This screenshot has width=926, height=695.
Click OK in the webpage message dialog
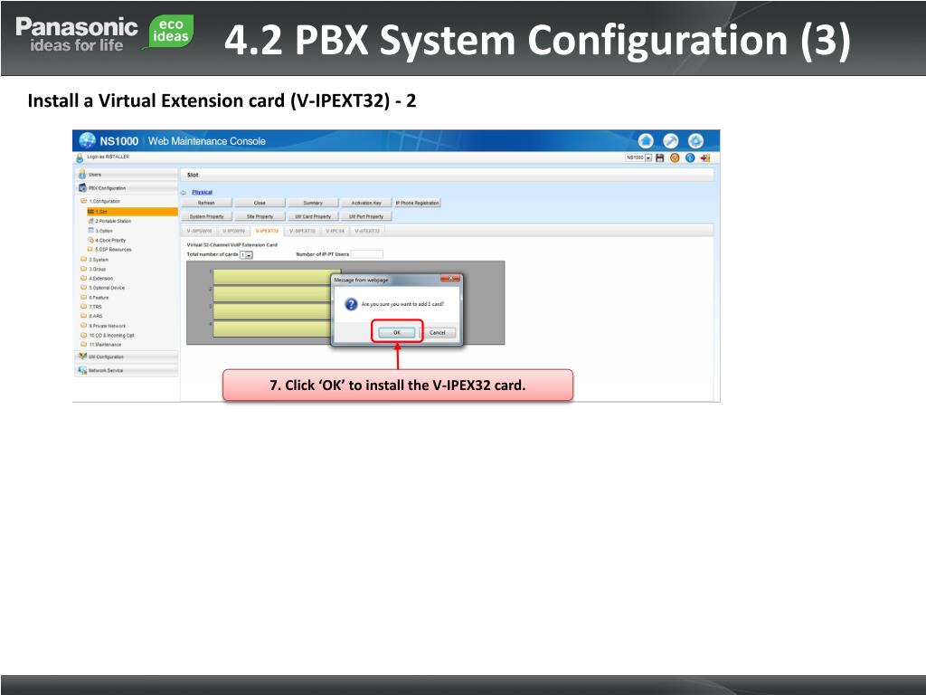point(397,333)
